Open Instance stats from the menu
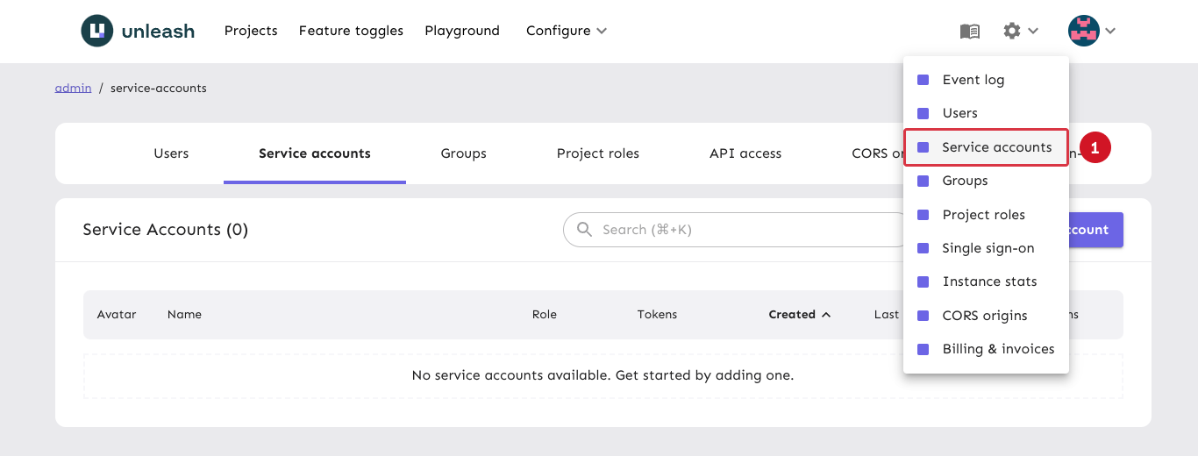Screen dimensions: 1198x456 tap(989, 281)
